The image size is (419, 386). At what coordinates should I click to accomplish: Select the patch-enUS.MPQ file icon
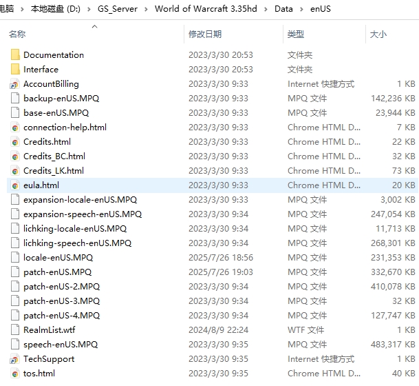coord(15,272)
